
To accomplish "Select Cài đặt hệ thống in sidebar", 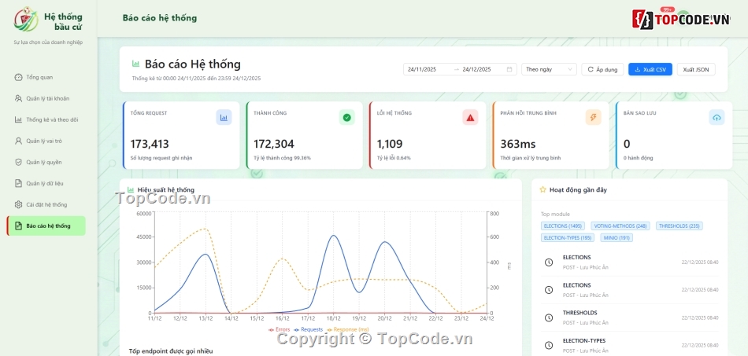I will point(46,204).
